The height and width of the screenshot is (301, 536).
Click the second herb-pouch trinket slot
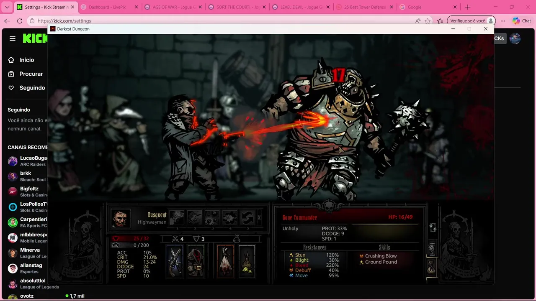(x=247, y=261)
